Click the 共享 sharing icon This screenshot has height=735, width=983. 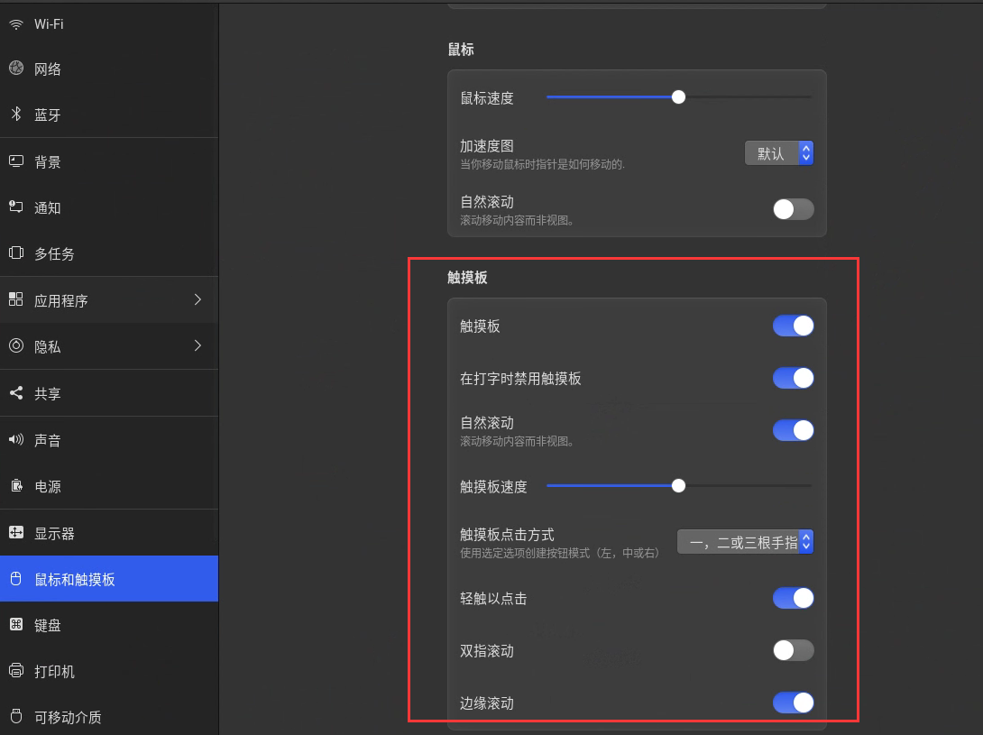15,393
